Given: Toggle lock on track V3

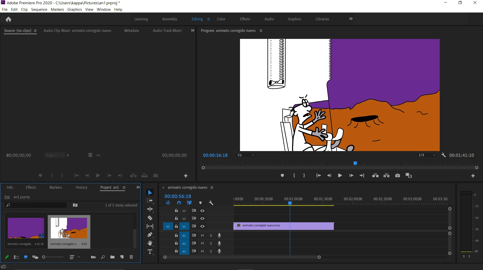Looking at the screenshot, I should [x=176, y=211].
